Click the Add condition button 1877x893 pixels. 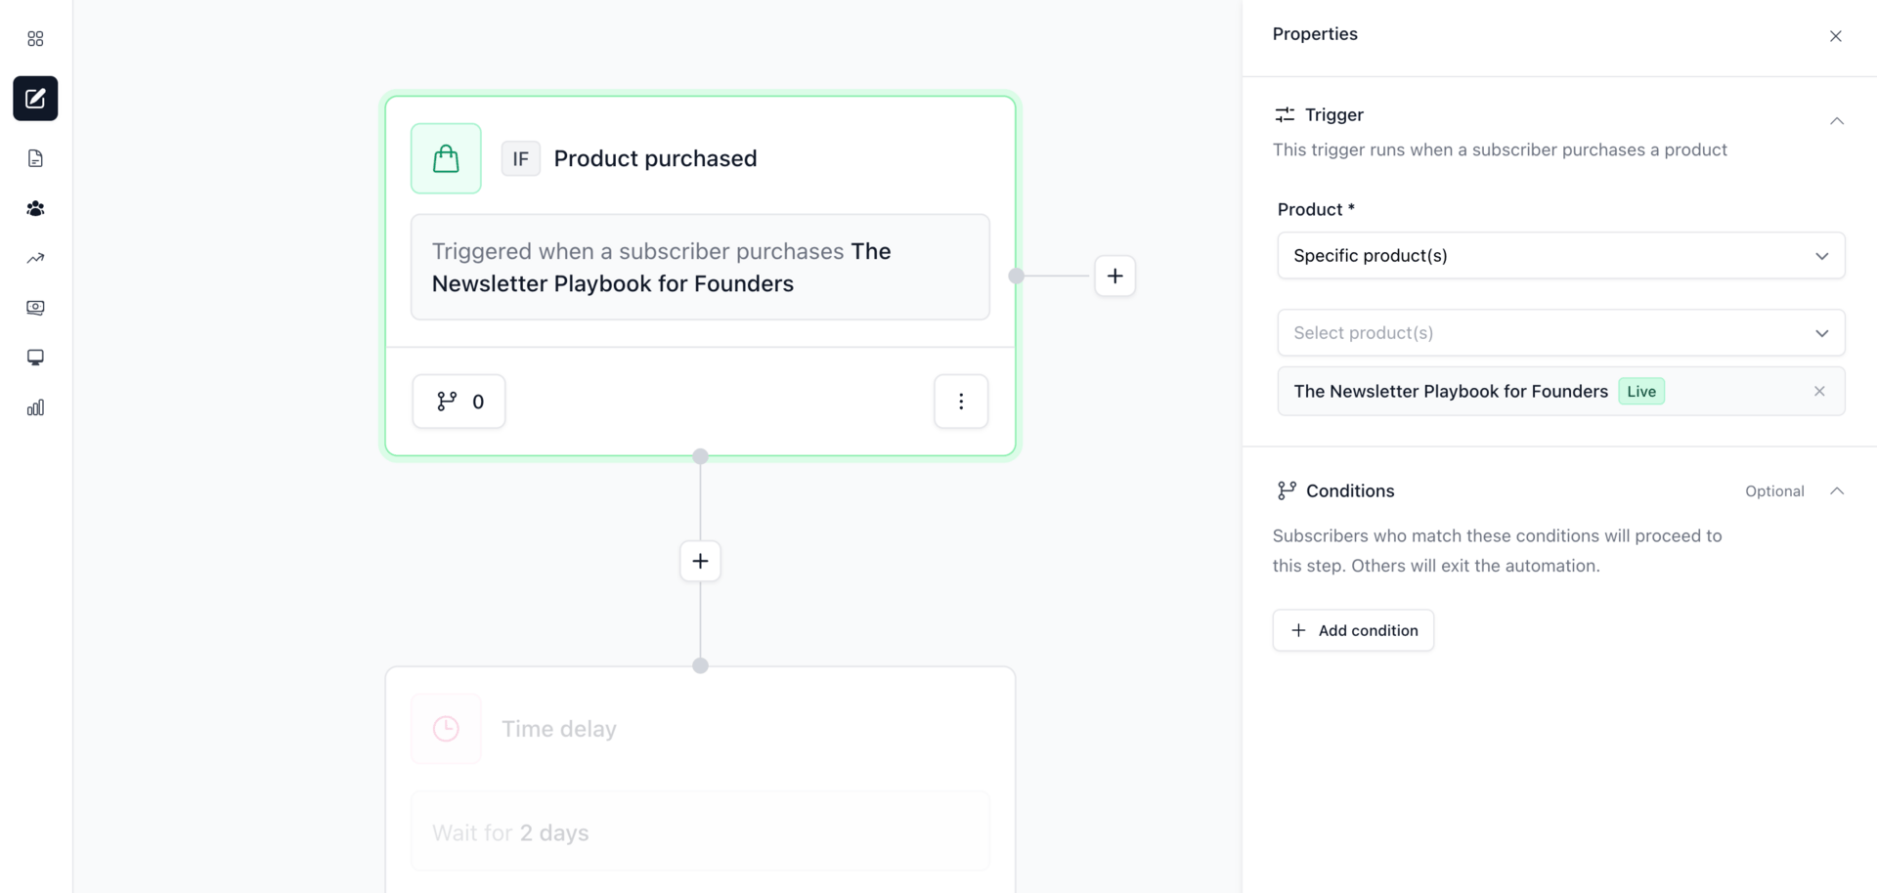[x=1353, y=631]
